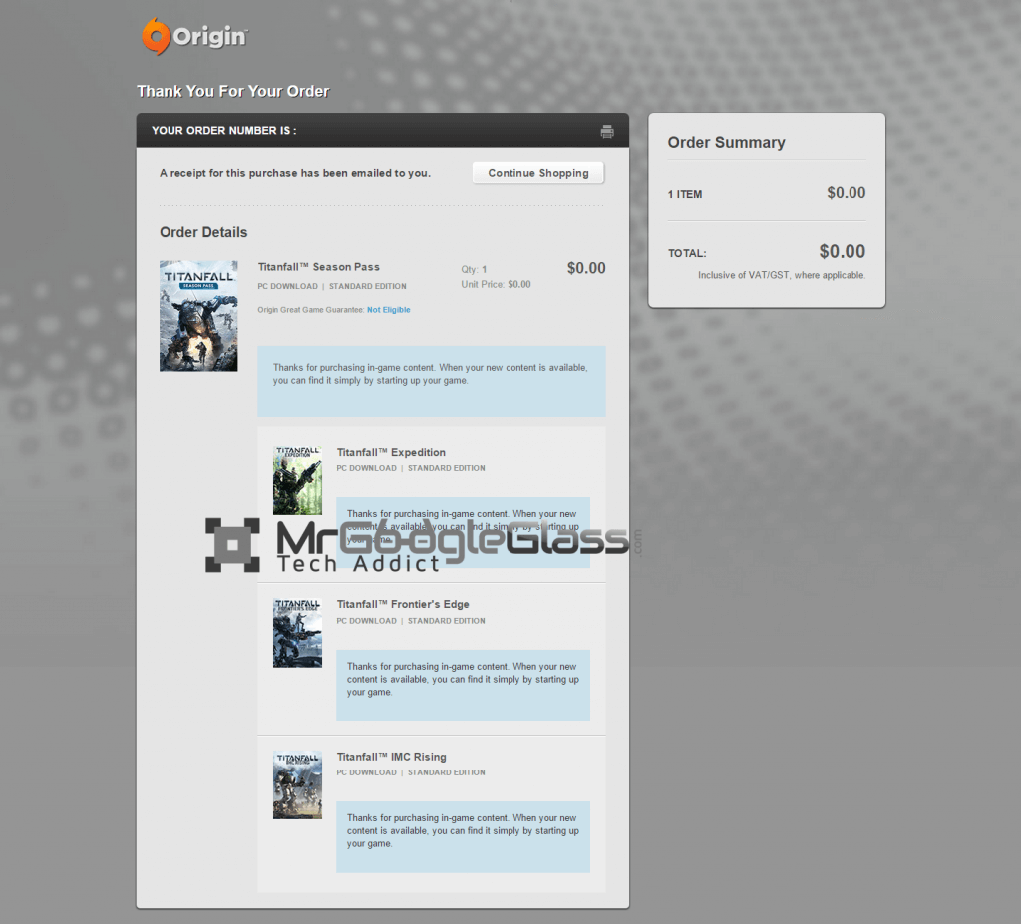Select the Titanfall Frontier's Edge cover thumbnail
This screenshot has height=924, width=1021.
[x=297, y=633]
